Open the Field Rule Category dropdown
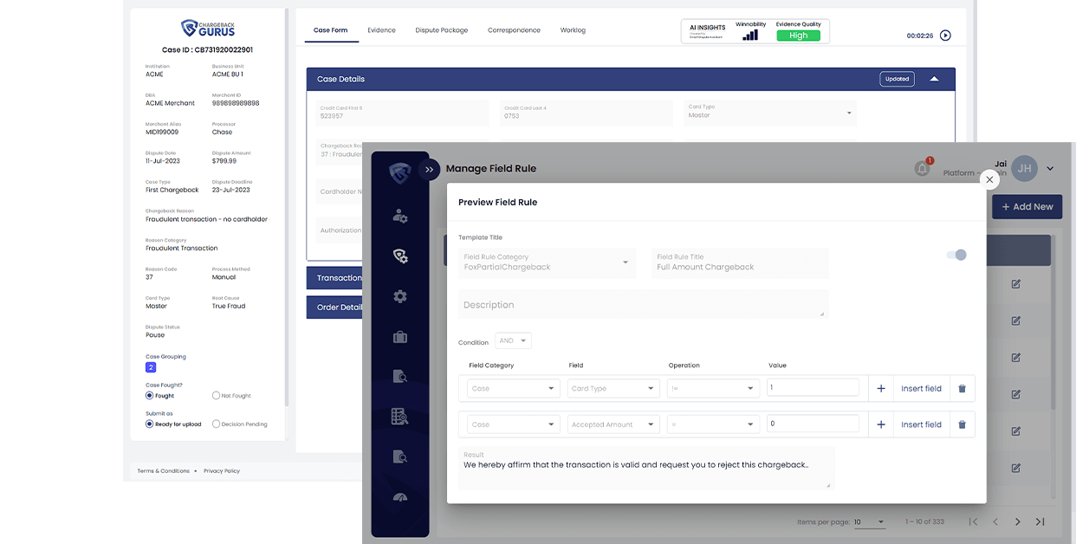This screenshot has width=1076, height=544. pos(547,262)
